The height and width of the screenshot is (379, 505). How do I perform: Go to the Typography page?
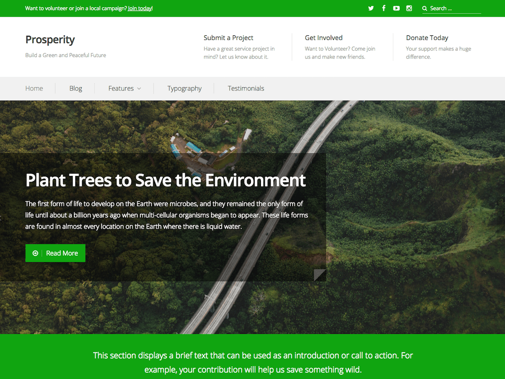[184, 88]
